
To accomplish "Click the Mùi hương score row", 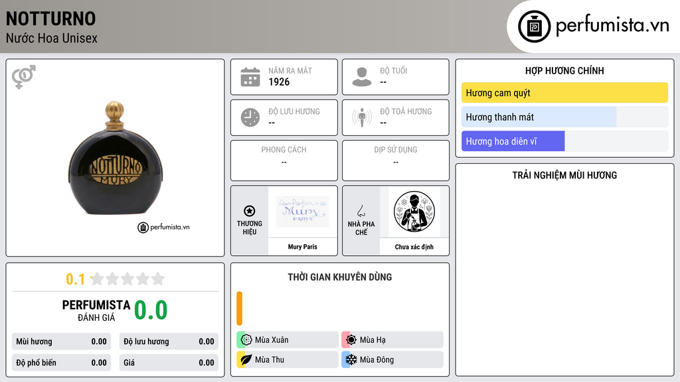I will point(62,342).
